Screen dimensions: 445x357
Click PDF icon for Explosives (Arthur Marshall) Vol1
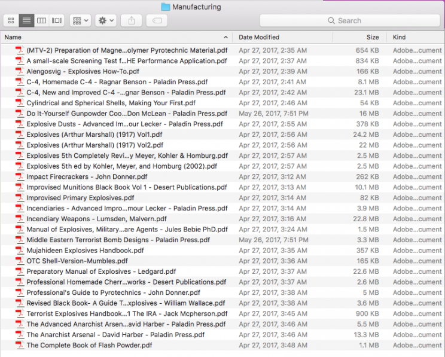[x=20, y=135]
